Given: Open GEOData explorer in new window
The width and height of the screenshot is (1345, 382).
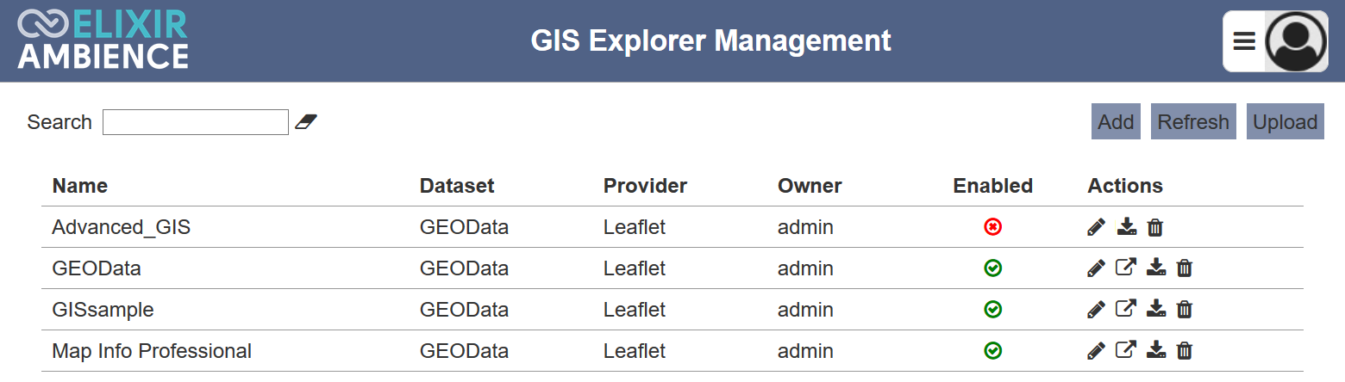Looking at the screenshot, I should [1126, 268].
